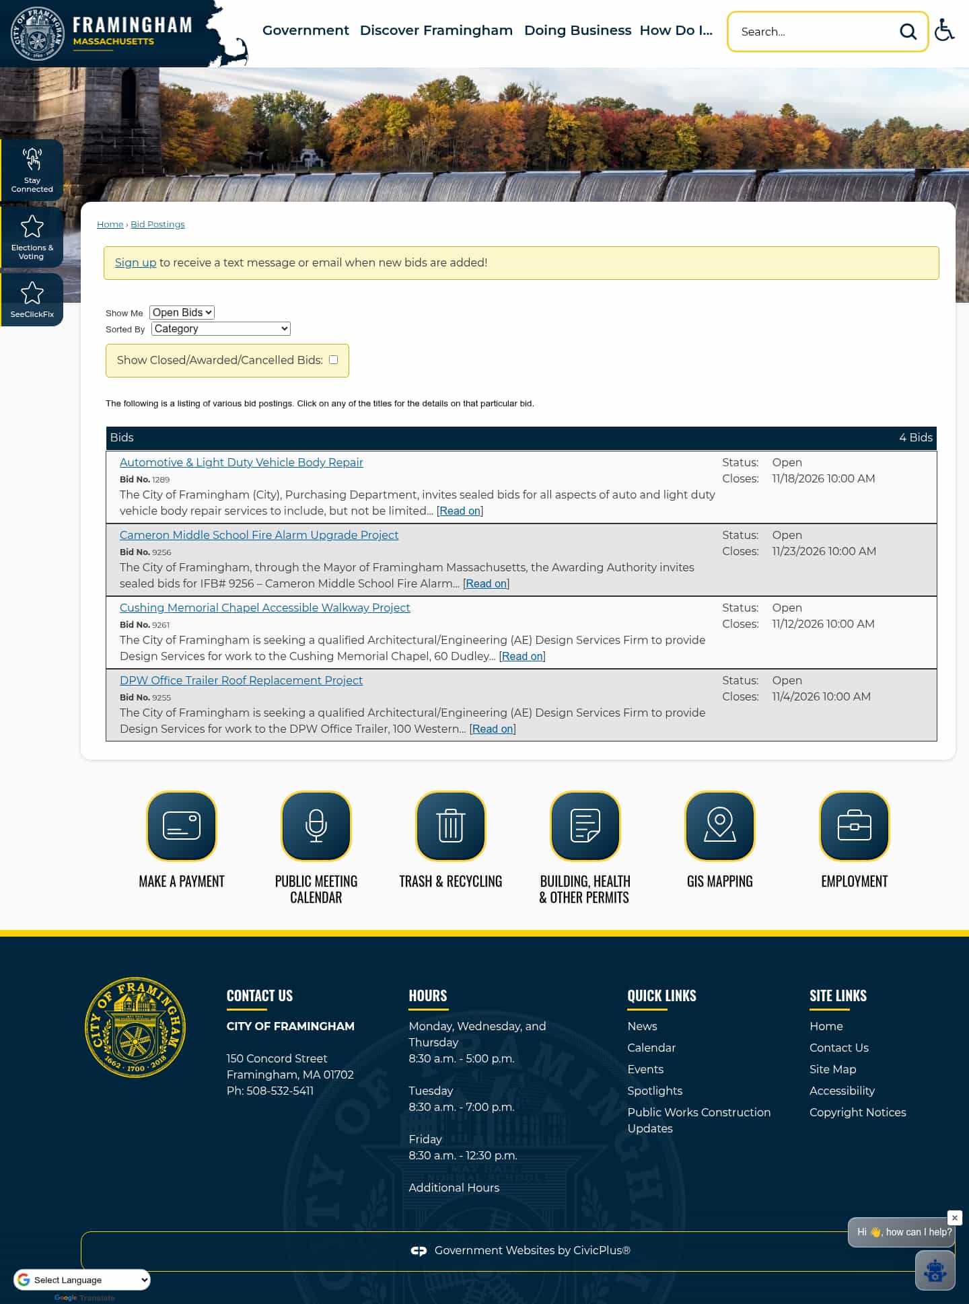Click the Make a Payment card icon
Screen dimensions: 969x1304
tap(182, 826)
